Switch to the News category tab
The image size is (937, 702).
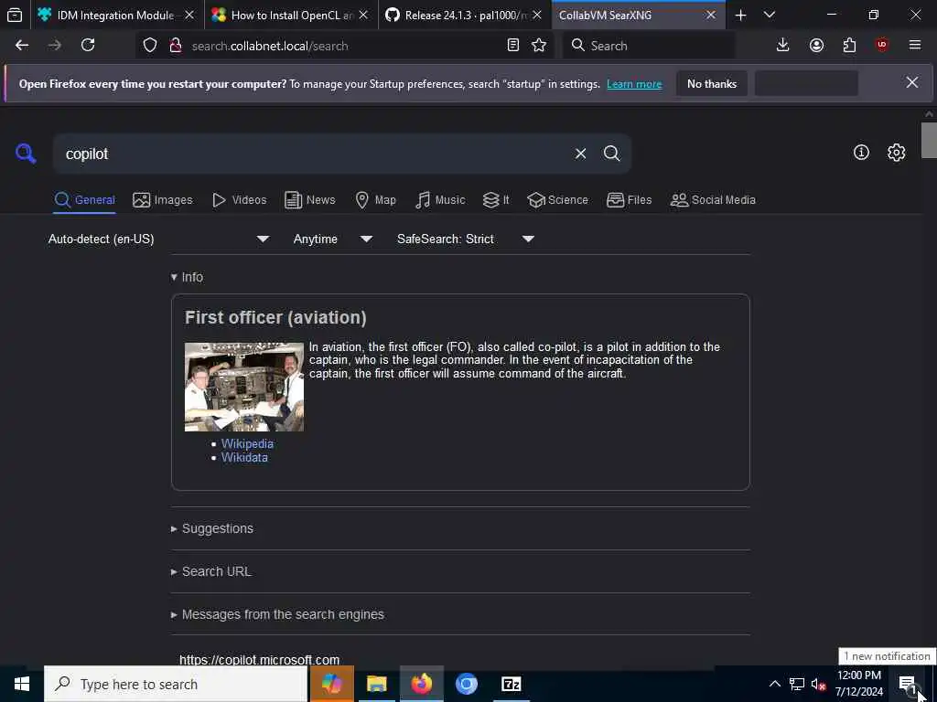tap(309, 200)
